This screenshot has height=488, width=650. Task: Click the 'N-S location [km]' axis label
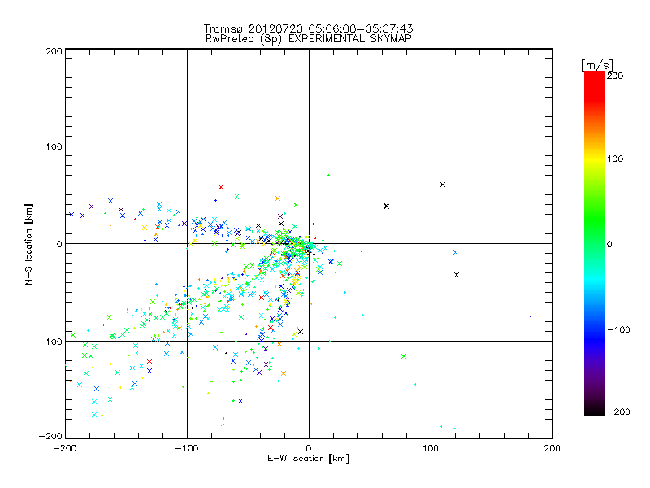28,245
